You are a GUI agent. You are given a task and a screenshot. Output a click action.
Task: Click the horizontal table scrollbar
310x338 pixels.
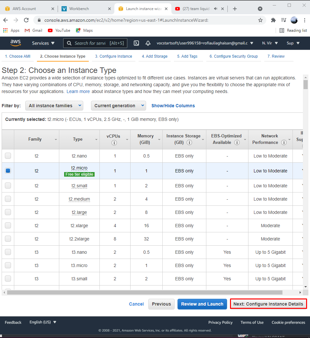tap(145, 293)
